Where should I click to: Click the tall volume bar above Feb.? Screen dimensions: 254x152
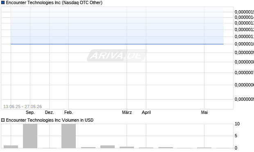point(68,136)
